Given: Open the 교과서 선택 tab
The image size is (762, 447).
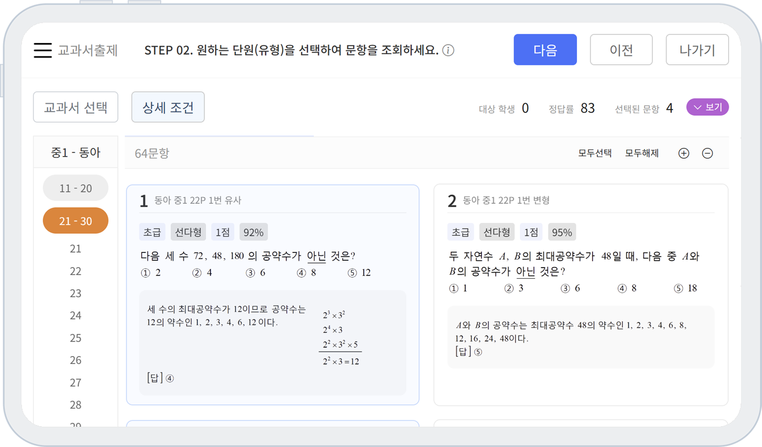Looking at the screenshot, I should (76, 107).
